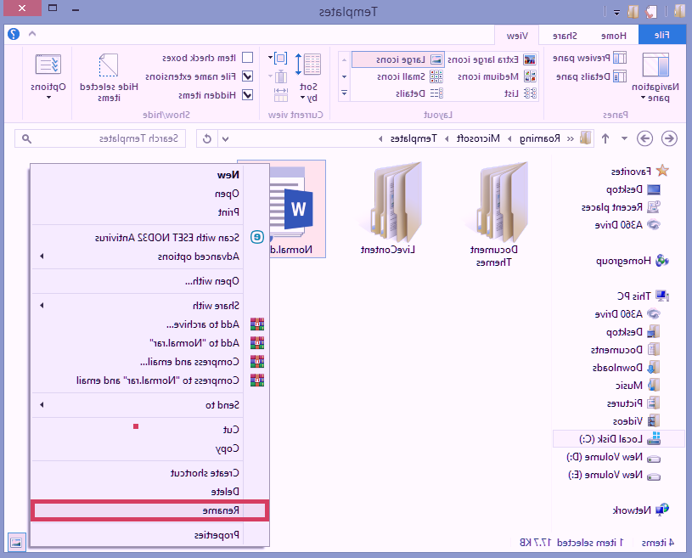Viewport: 692px width, 558px height.
Task: Click the Hide selected items icon
Action: (x=109, y=65)
